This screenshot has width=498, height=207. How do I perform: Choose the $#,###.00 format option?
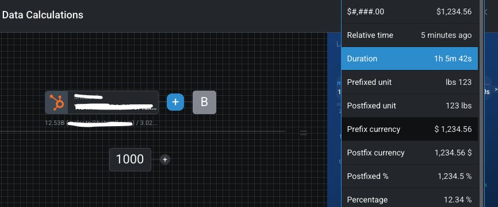[409, 11]
